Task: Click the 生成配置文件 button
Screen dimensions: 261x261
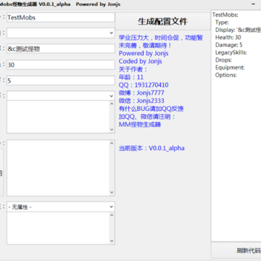Action: coord(162,21)
